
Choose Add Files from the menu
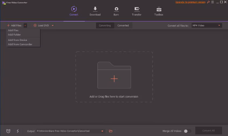point(13,30)
